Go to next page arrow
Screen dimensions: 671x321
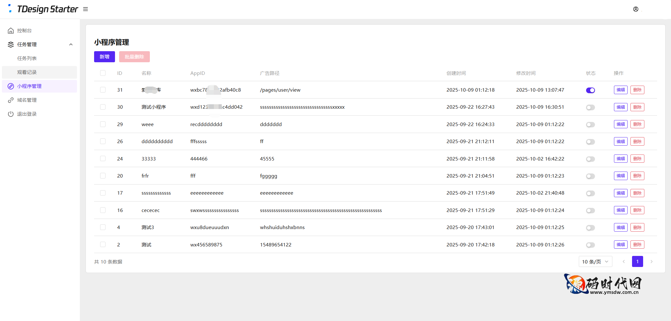651,262
